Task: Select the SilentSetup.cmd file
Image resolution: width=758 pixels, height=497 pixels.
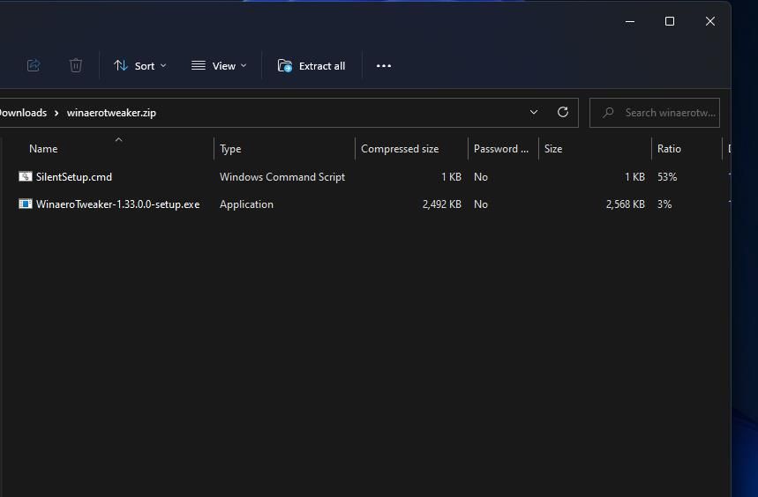Action: point(74,176)
